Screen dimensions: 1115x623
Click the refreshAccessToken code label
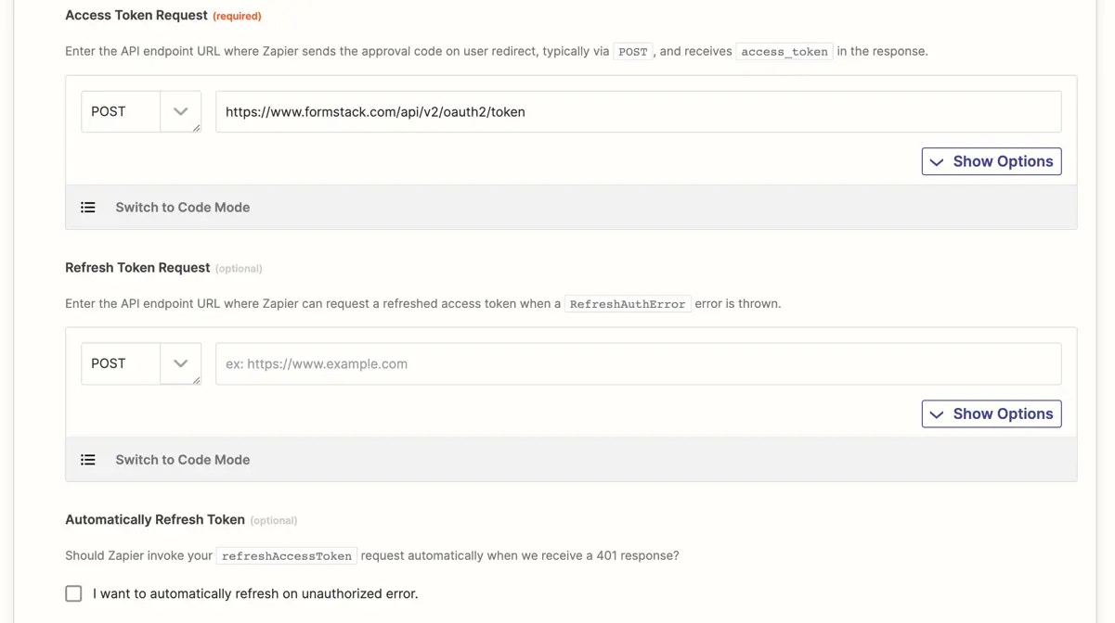coord(287,556)
